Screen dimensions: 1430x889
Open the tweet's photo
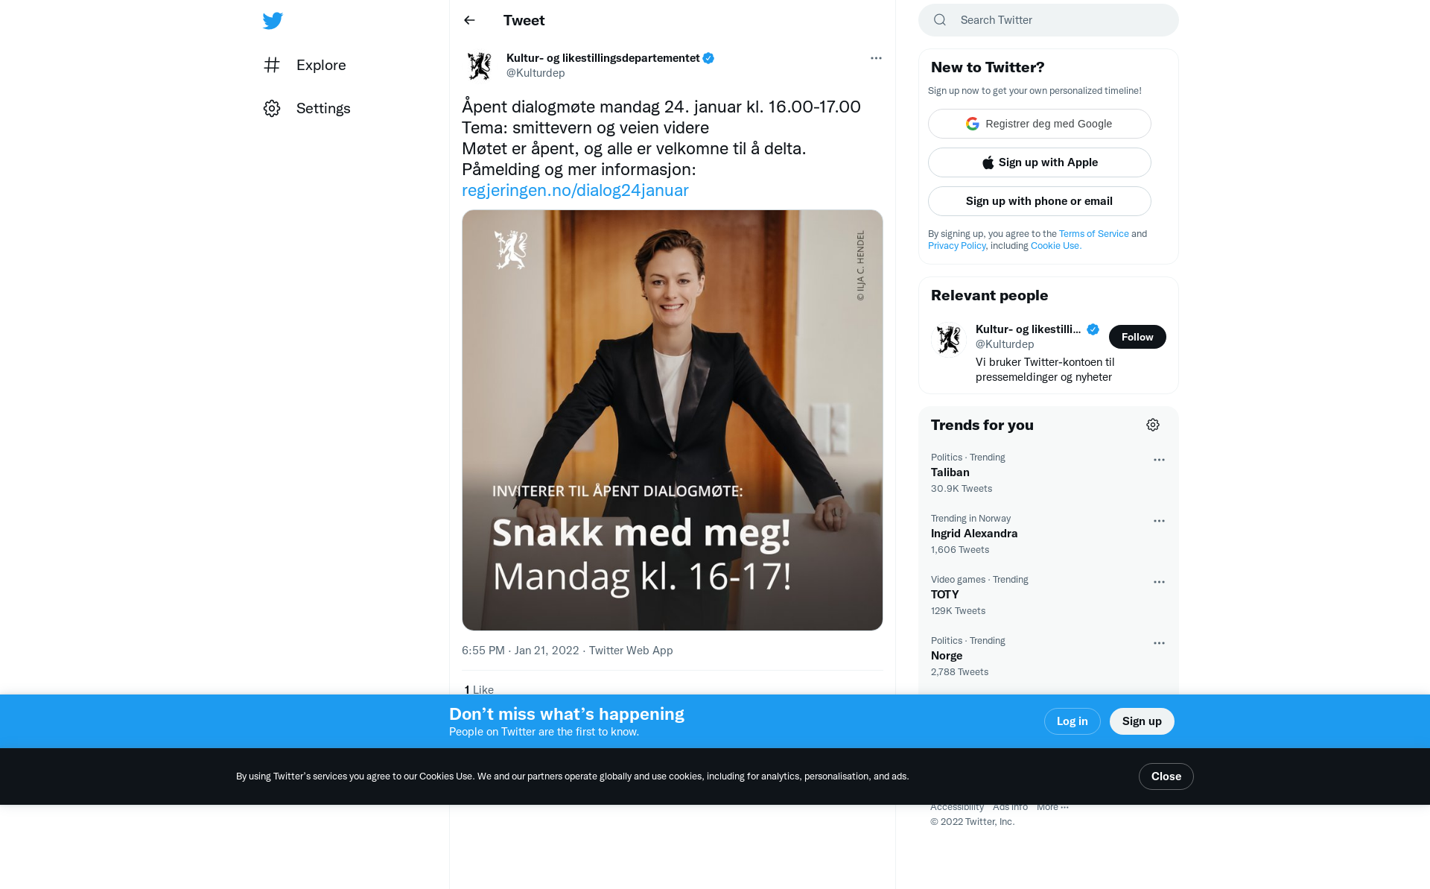[672, 420]
